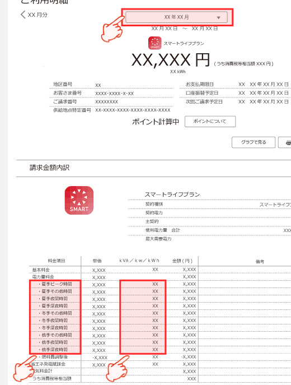Click the 備考 column header
The image size is (291, 385).
(260, 262)
